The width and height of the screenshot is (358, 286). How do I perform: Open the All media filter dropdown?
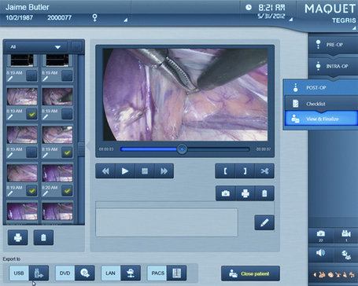click(x=36, y=47)
